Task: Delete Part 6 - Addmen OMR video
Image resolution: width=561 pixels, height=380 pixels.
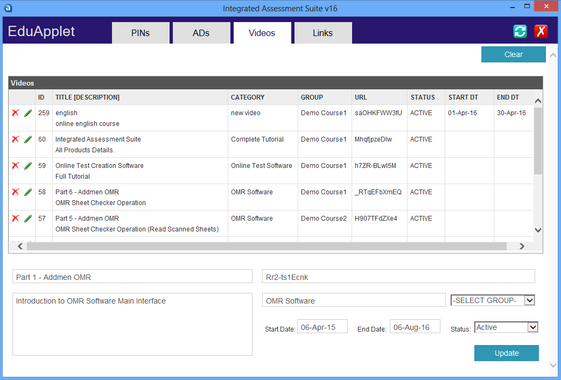Action: click(16, 192)
